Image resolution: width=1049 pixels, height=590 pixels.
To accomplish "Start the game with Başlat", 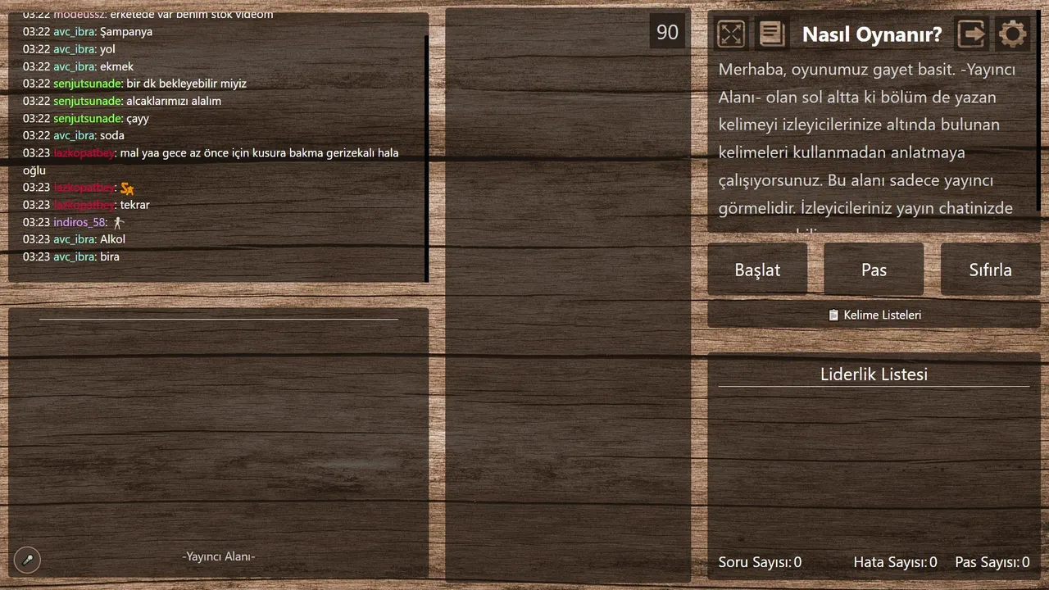I will (x=757, y=270).
